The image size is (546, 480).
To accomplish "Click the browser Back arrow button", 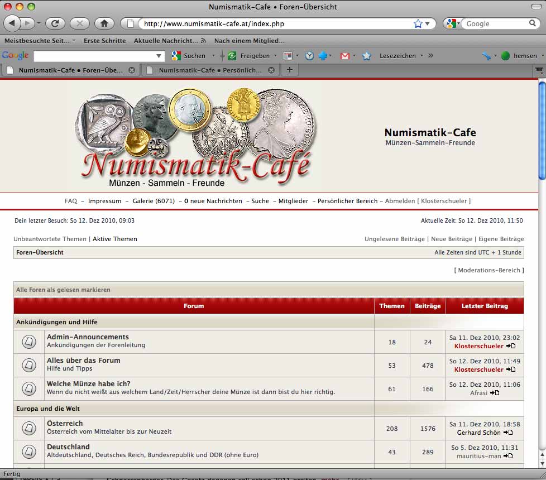I will [12, 23].
